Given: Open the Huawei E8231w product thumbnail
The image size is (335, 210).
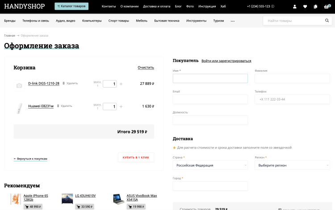Looking at the screenshot, I should point(19,108).
